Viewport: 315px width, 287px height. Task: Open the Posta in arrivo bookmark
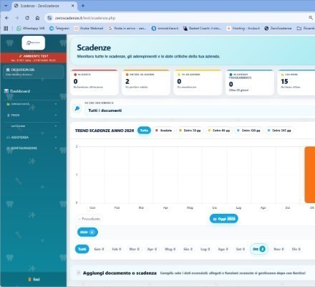click(x=127, y=28)
